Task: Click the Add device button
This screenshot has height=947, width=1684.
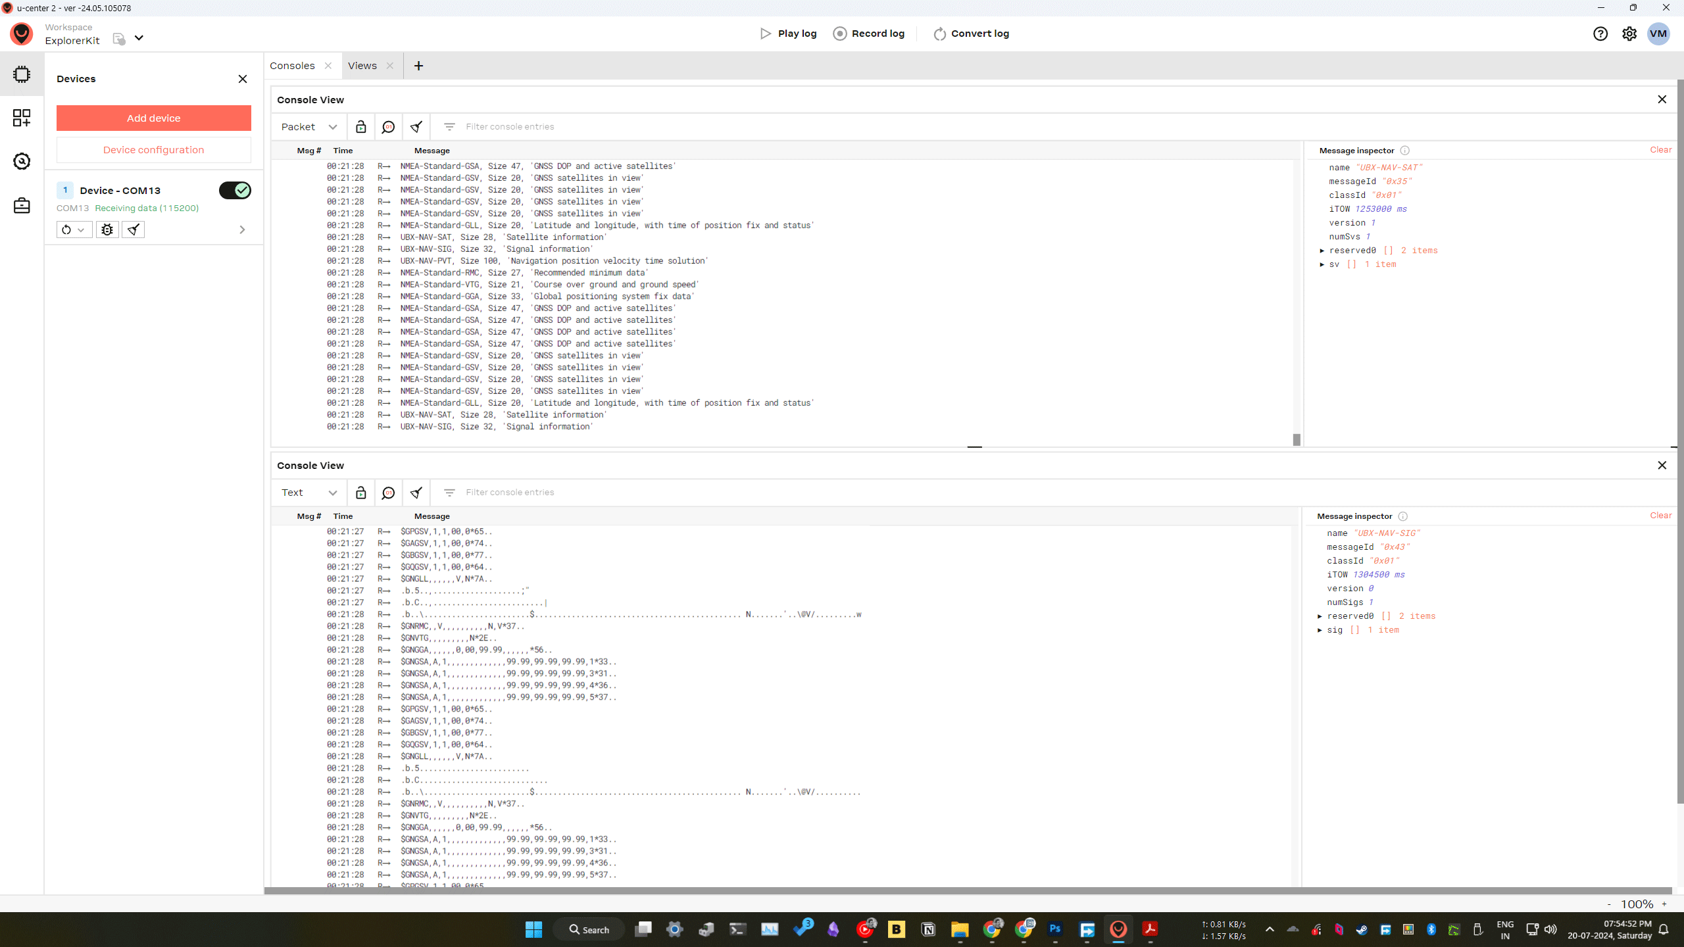Action: (x=154, y=118)
